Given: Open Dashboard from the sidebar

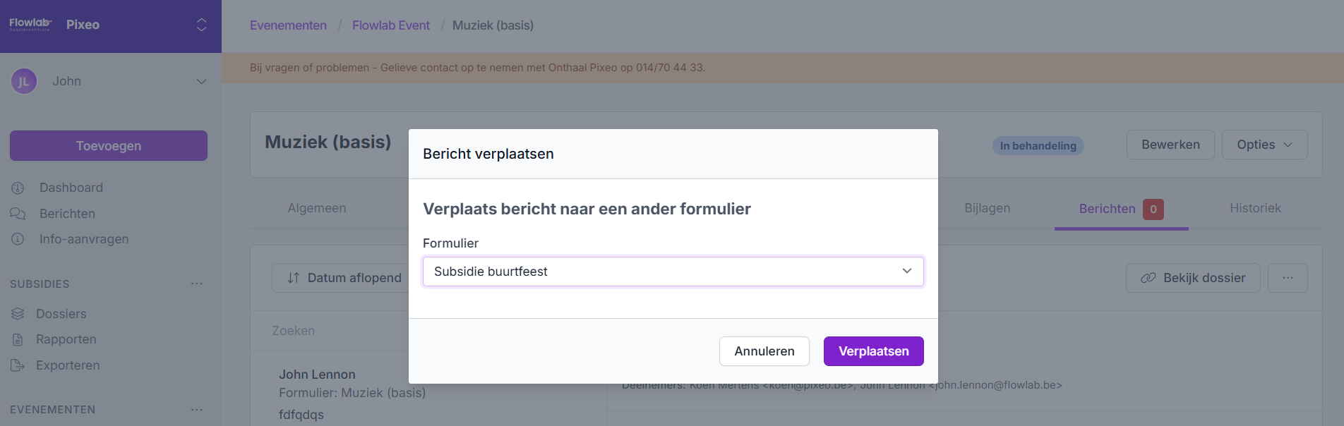Looking at the screenshot, I should click(x=71, y=188).
